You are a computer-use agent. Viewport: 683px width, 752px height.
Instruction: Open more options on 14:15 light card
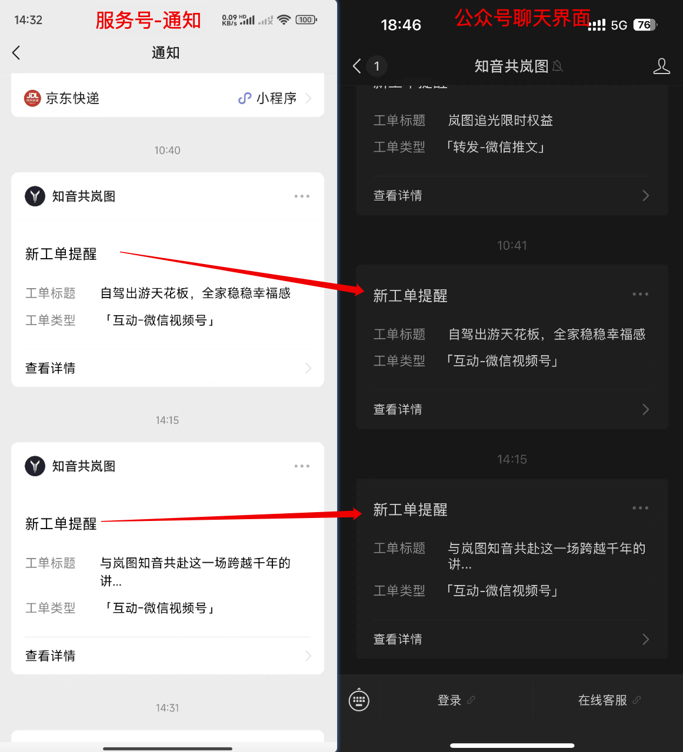tap(302, 466)
